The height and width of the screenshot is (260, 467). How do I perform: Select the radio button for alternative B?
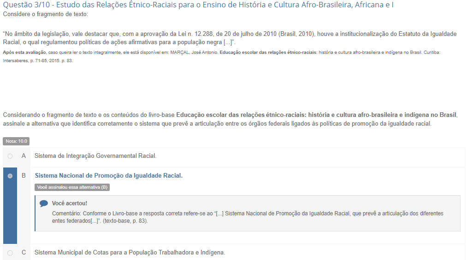[10, 176]
